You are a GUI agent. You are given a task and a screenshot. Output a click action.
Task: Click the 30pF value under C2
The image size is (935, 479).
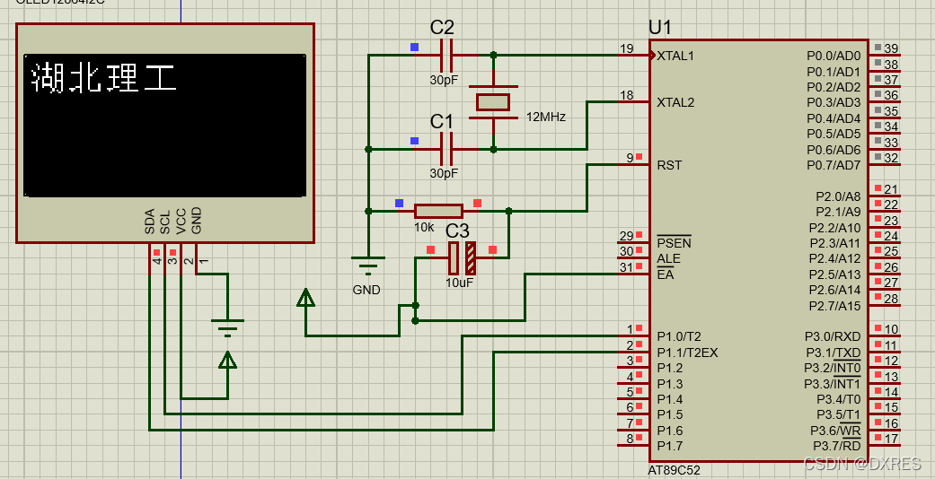tap(445, 79)
